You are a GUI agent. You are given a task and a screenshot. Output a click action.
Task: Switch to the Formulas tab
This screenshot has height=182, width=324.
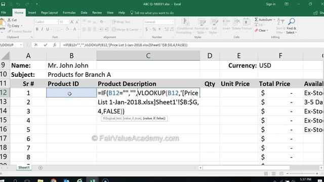(x=69, y=13)
